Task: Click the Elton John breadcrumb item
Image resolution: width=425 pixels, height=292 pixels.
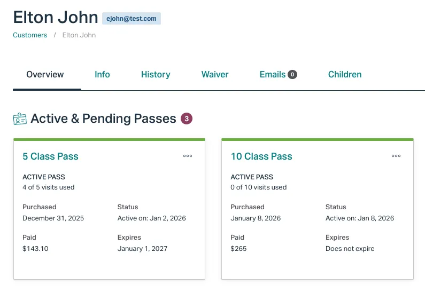Action: pyautogui.click(x=79, y=35)
